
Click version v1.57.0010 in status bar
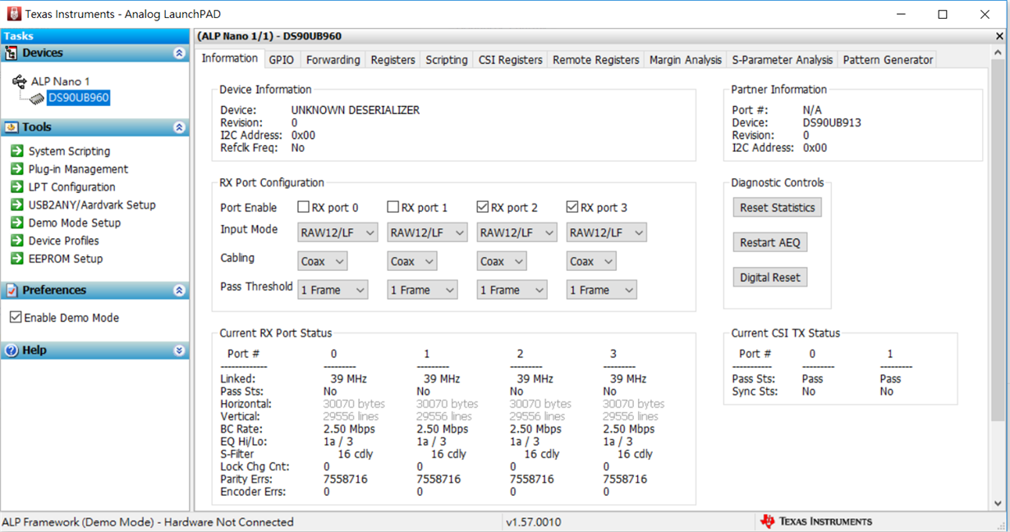point(534,522)
